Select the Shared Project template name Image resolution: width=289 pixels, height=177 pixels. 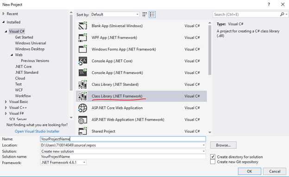tap(103, 131)
